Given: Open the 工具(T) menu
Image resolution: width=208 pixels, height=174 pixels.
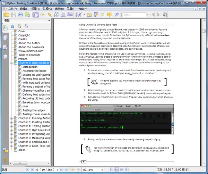Looking at the screenshot, I should click(71, 9).
